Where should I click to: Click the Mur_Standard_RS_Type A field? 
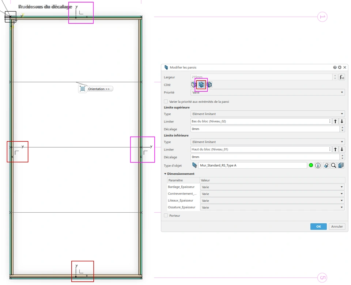(253, 165)
